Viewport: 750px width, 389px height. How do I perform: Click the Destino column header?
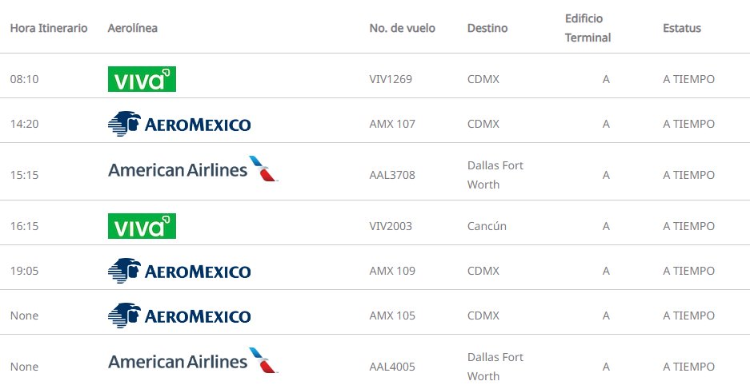click(487, 28)
